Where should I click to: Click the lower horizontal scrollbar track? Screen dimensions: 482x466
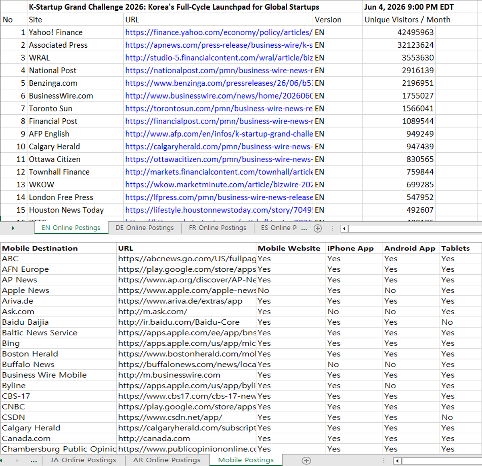pos(441,461)
